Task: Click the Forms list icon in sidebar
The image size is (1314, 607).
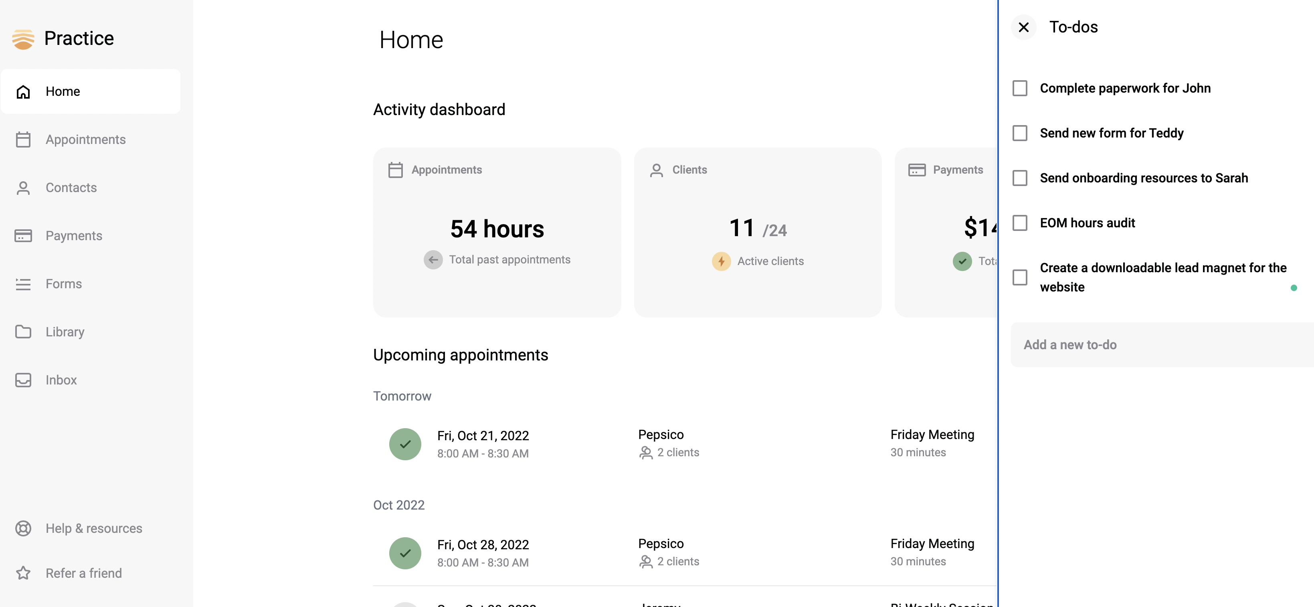Action: [24, 284]
